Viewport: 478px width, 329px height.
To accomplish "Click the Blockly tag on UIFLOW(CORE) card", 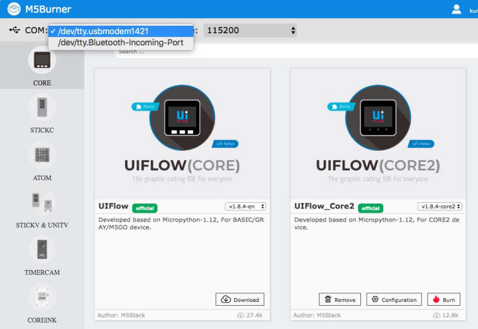I will (145, 107).
